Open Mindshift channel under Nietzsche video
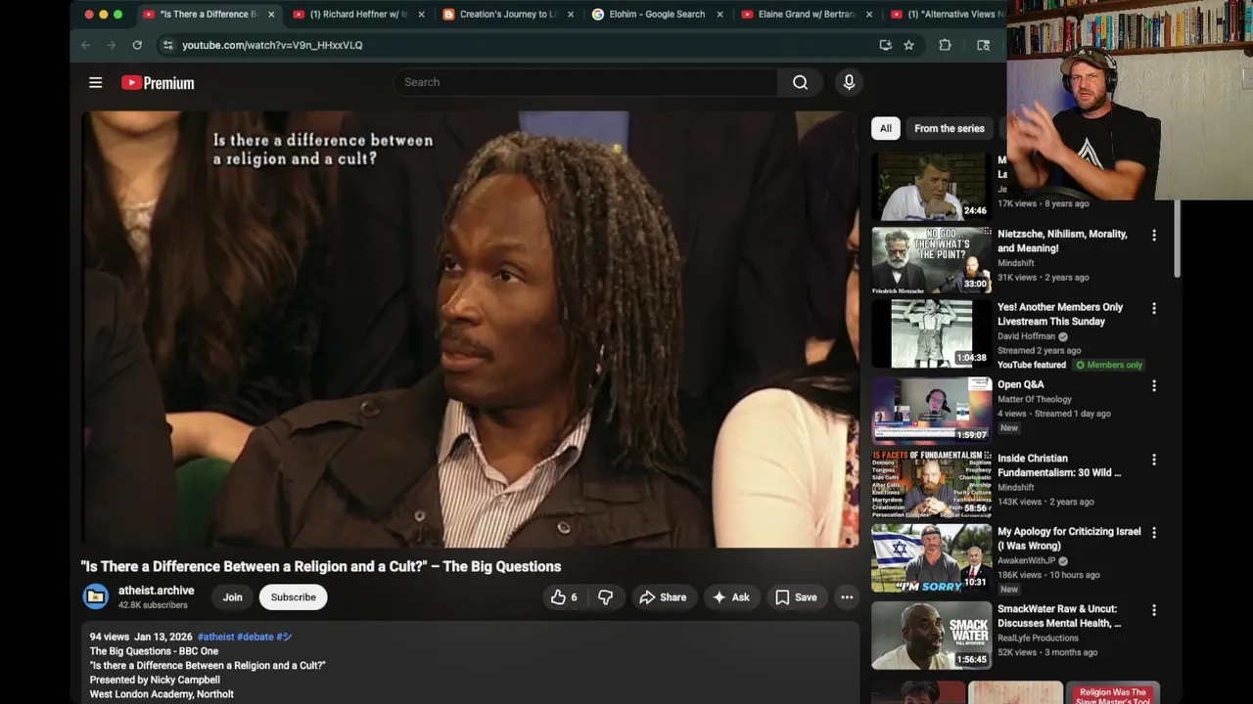Screen dimensions: 1253x704 (x=1015, y=263)
